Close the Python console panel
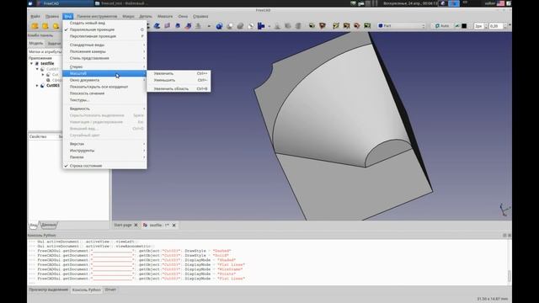This screenshot has width=539, height=303. click(x=509, y=236)
